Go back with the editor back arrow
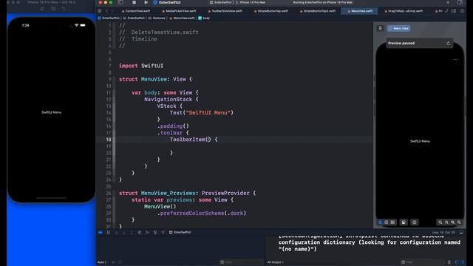 pos(106,11)
